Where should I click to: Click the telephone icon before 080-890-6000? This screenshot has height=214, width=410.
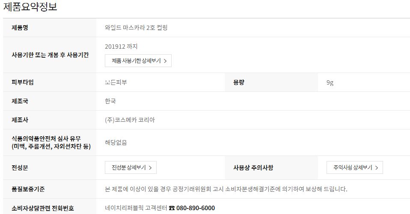(x=172, y=208)
